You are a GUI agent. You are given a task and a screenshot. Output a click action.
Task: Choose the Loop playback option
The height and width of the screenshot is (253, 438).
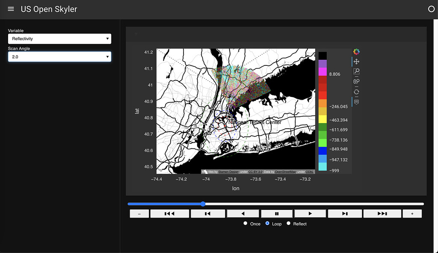[x=268, y=224]
